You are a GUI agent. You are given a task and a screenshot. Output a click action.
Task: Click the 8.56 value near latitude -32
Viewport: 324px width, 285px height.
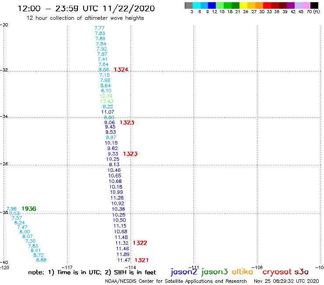point(104,70)
